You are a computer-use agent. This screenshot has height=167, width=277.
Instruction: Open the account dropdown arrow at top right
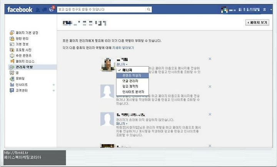click(x=271, y=10)
